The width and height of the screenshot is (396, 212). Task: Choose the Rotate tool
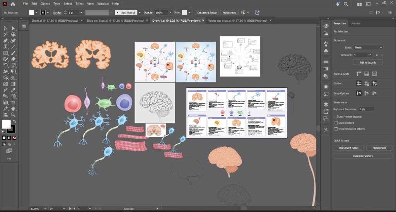[5, 65]
